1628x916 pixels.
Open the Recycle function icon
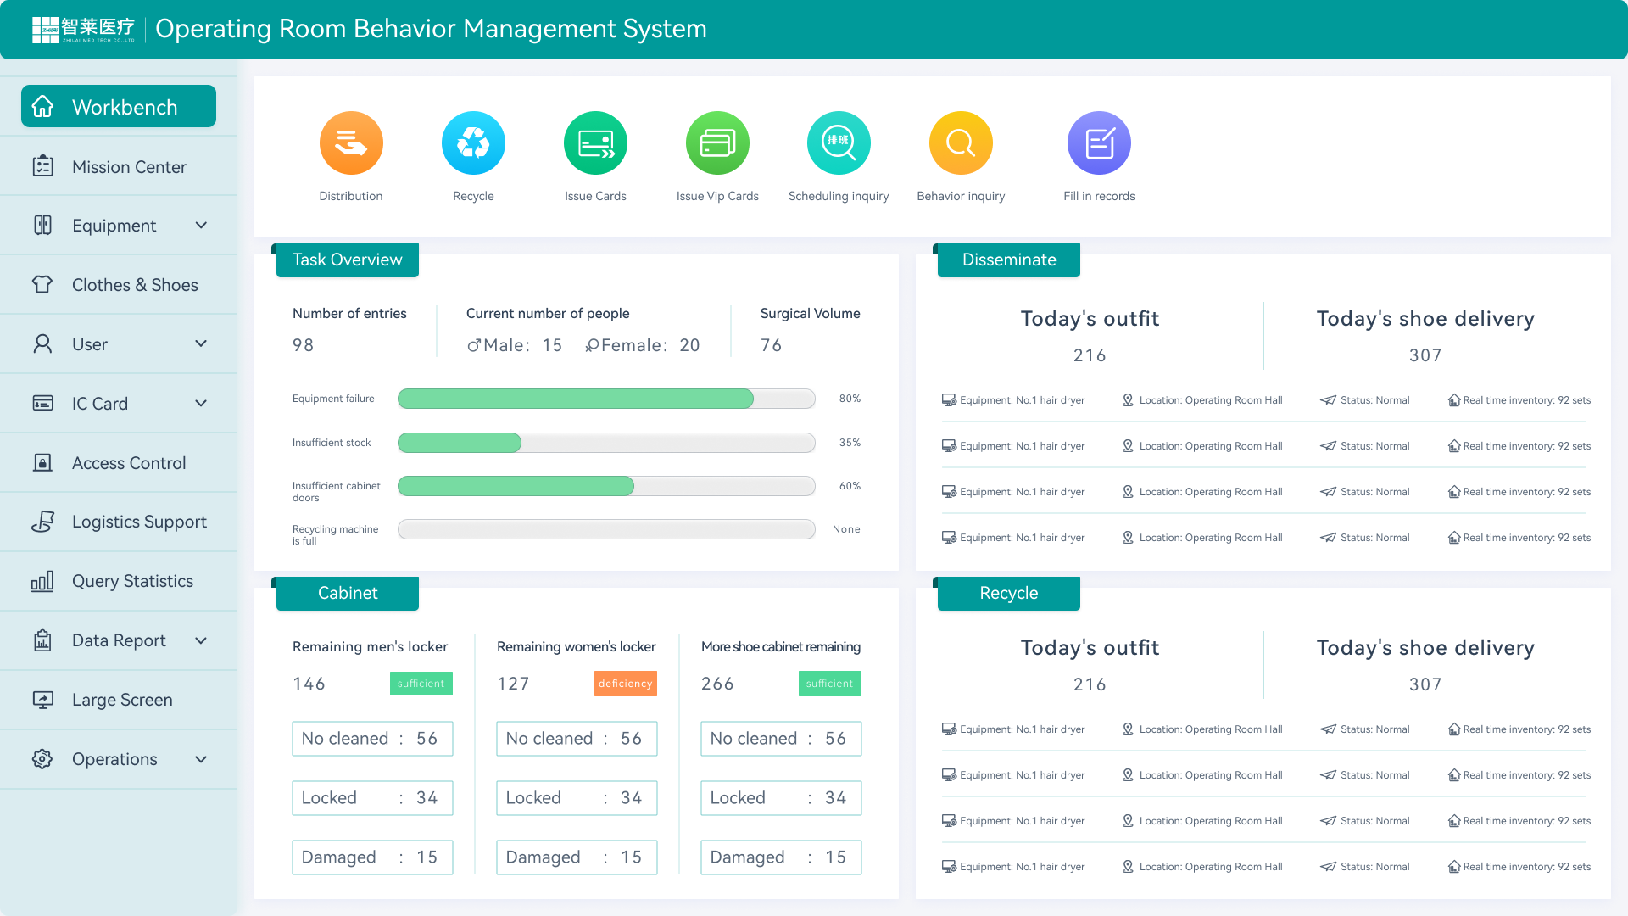pyautogui.click(x=472, y=142)
